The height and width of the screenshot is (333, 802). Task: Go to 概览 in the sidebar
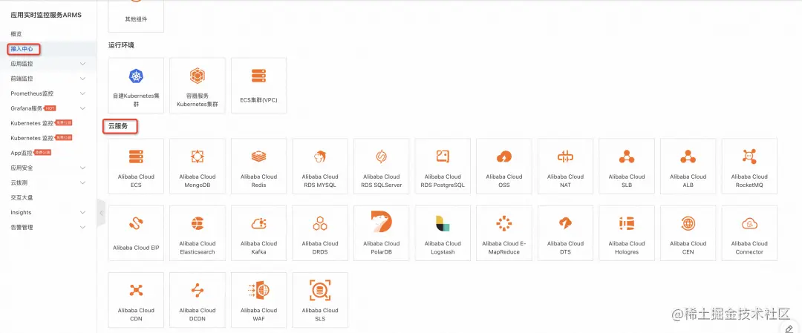click(16, 33)
